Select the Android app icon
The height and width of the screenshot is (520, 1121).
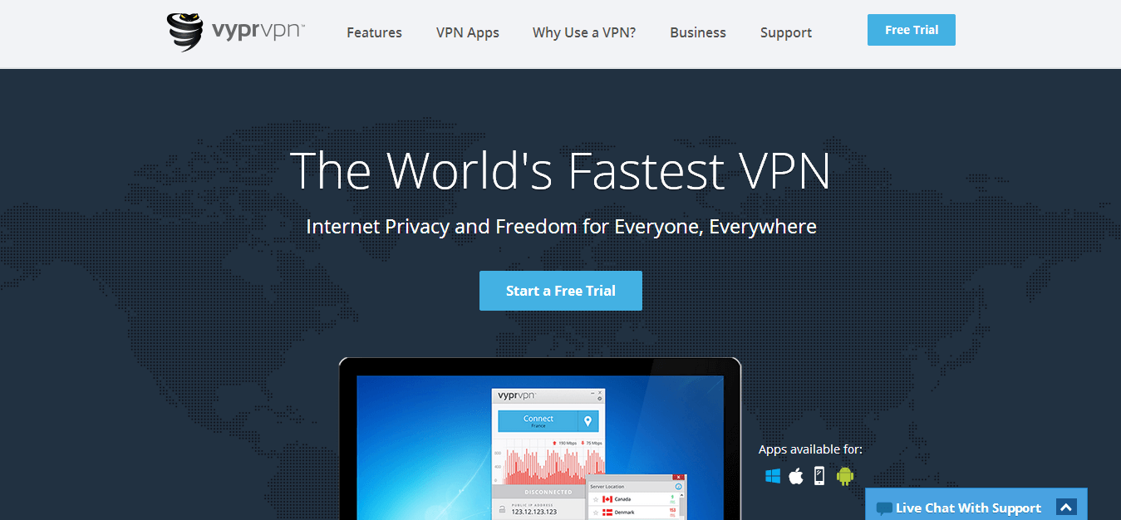pyautogui.click(x=845, y=476)
